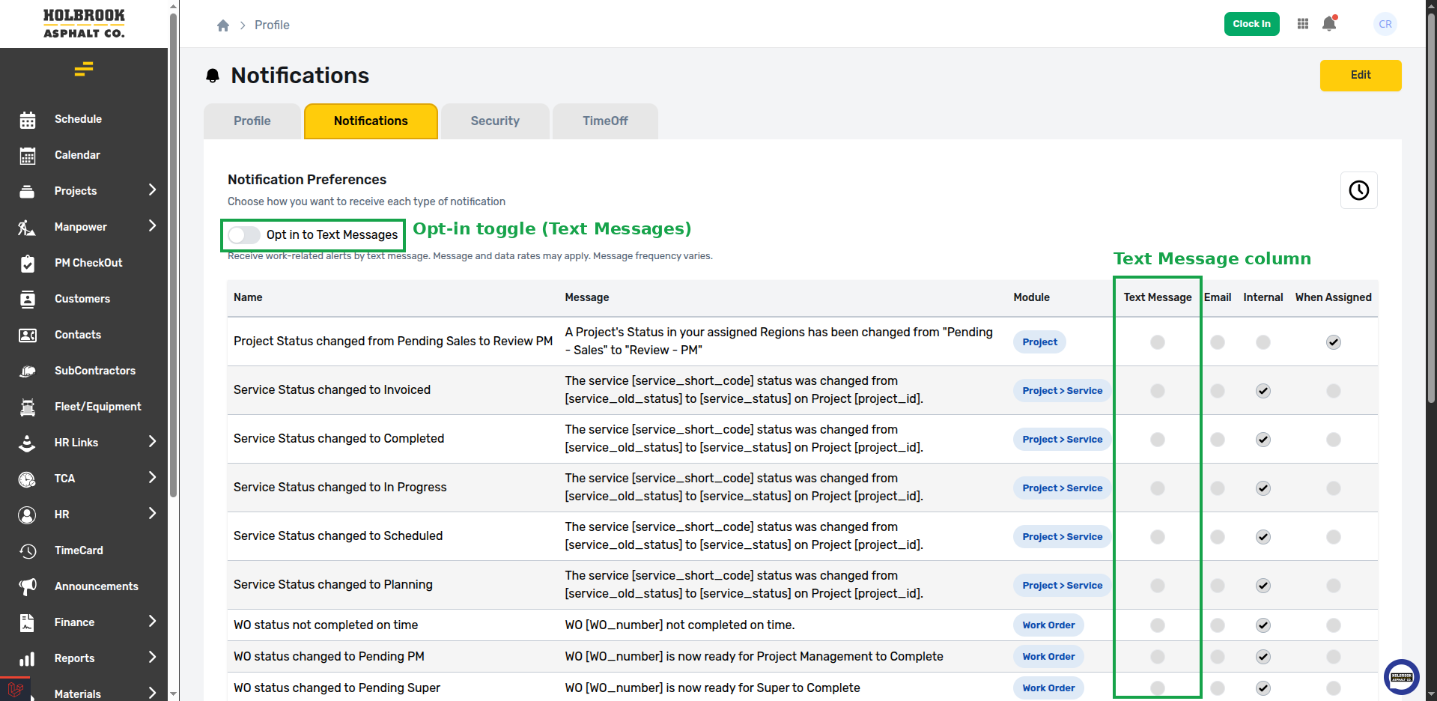Open the CR user avatar
This screenshot has height=701, width=1437.
coord(1385,24)
